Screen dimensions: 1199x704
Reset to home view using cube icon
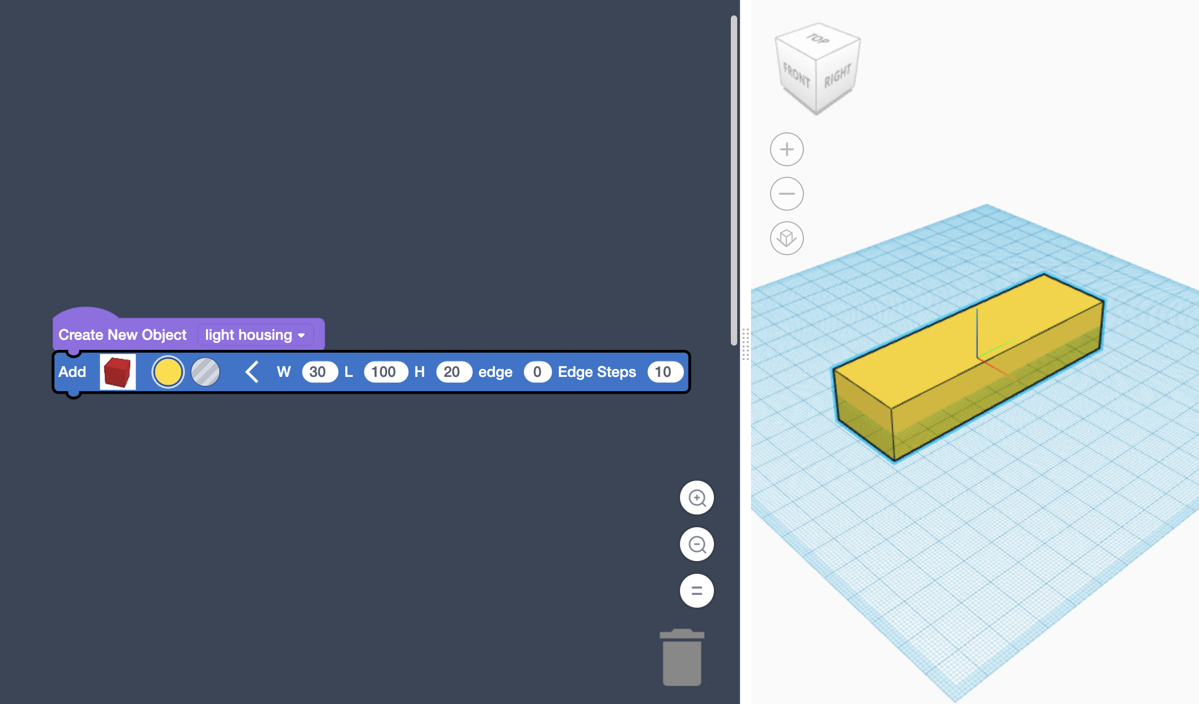[786, 238]
